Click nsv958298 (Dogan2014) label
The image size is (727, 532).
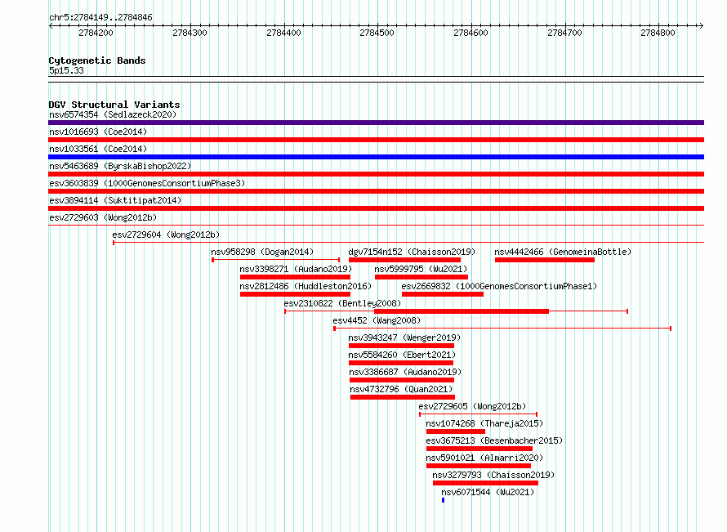tap(262, 252)
